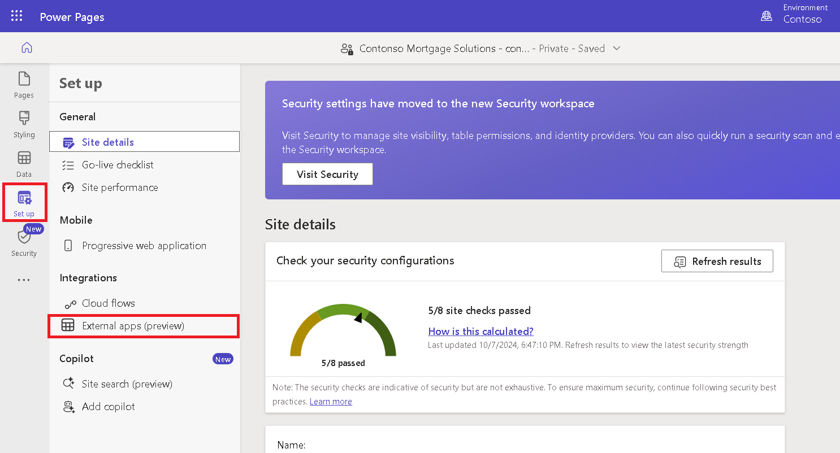Open the Data workspace
840x453 pixels.
tap(24, 164)
